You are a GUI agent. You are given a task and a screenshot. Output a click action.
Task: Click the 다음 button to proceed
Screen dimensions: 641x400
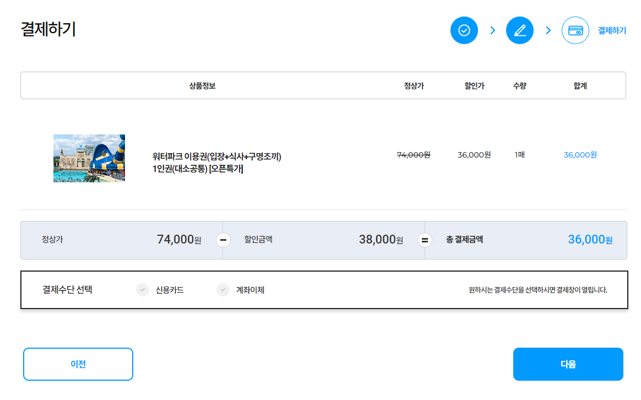point(568,364)
